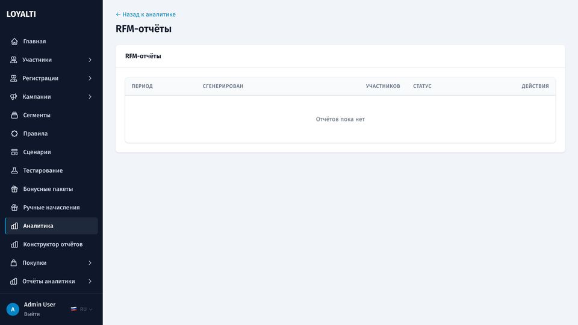This screenshot has height=325, width=578.
Task: Click the RFM-отчёты page heading
Action: [143, 29]
